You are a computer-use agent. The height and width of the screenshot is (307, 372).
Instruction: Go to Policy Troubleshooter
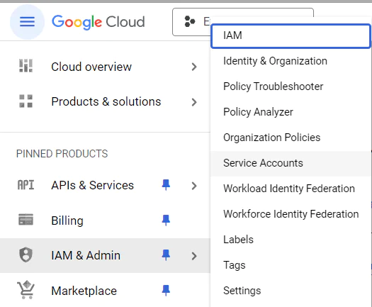[291, 86]
